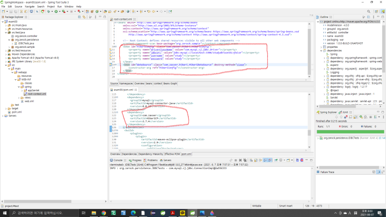Viewport: 386px width, 217px height.
Task: Toggle Compare Actual With Expected in Failure Trace
Action: (x=384, y=172)
